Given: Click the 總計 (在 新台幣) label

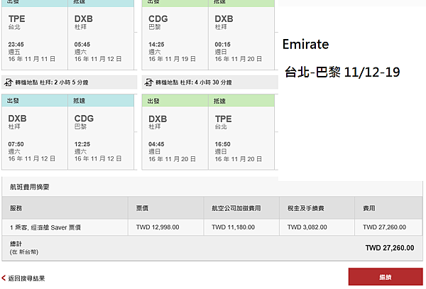Looking at the screenshot, I should pyautogui.click(x=24, y=248).
